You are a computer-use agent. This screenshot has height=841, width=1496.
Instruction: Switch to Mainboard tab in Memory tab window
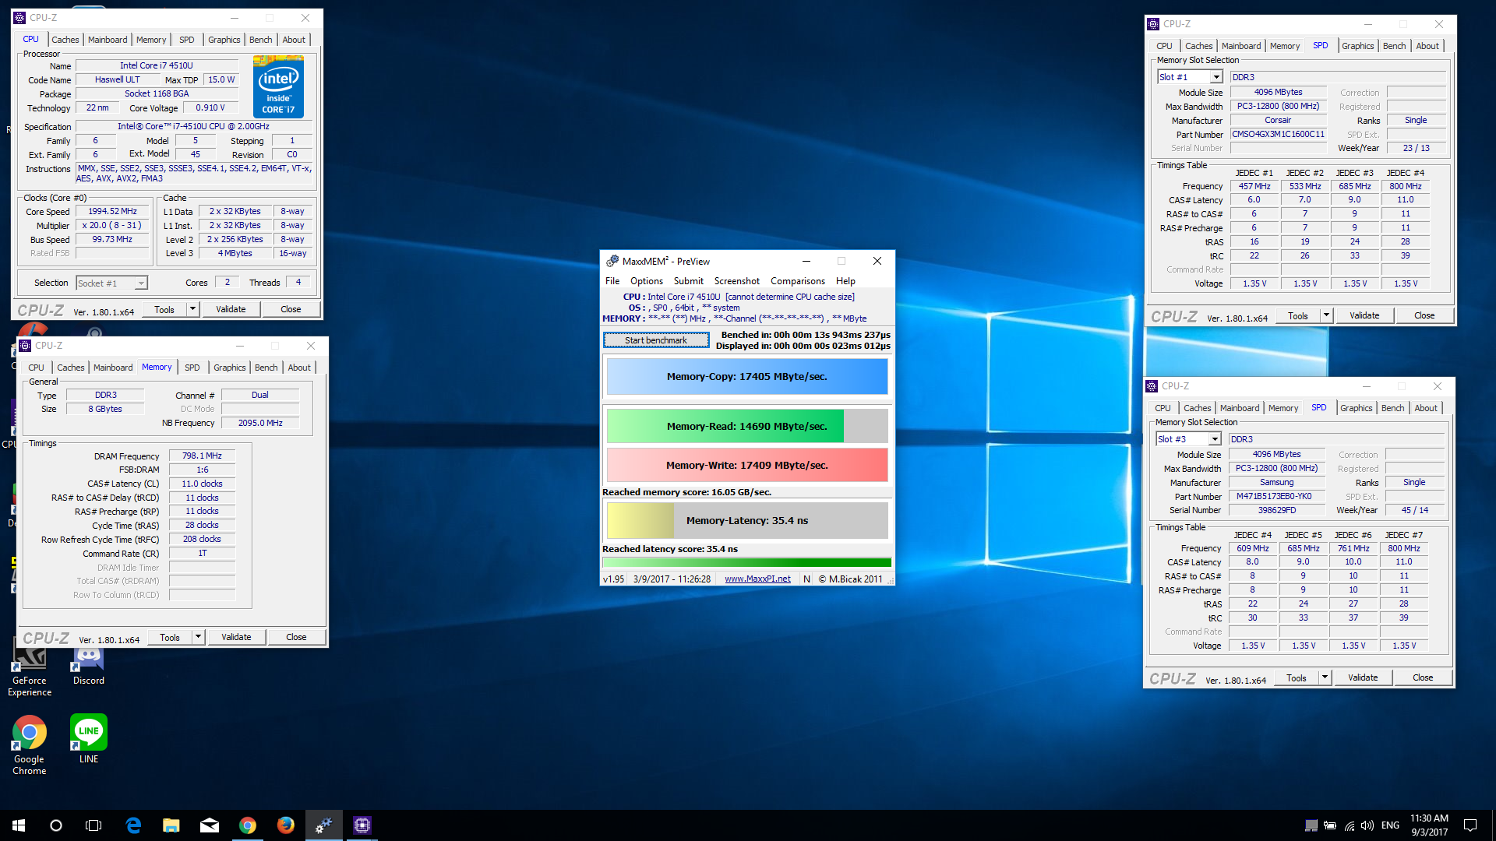click(x=113, y=368)
